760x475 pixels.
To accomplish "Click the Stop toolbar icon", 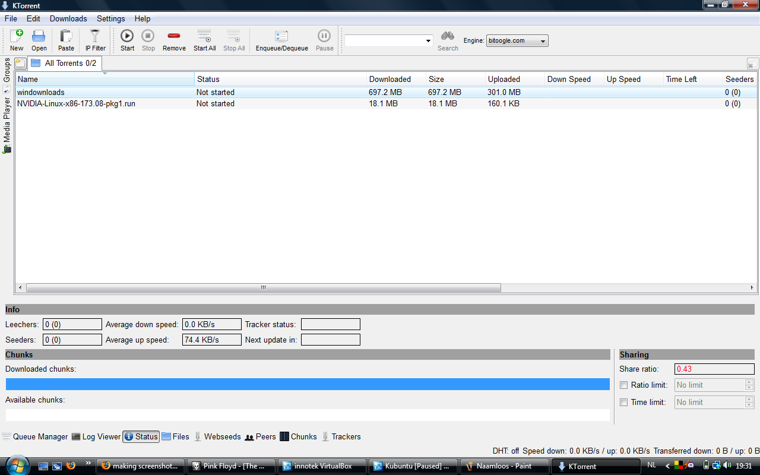I will 148,40.
